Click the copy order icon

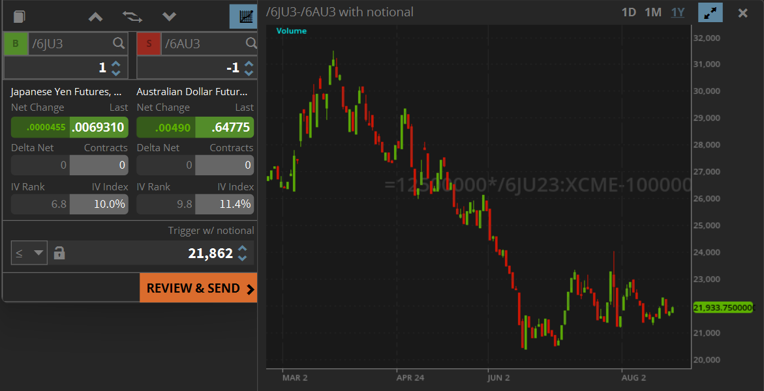coord(20,16)
